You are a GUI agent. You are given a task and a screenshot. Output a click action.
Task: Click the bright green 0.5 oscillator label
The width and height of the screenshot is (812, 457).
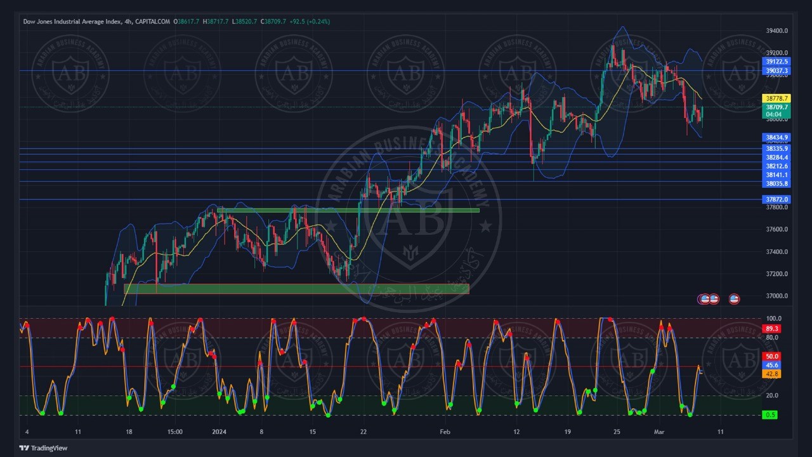[770, 414]
